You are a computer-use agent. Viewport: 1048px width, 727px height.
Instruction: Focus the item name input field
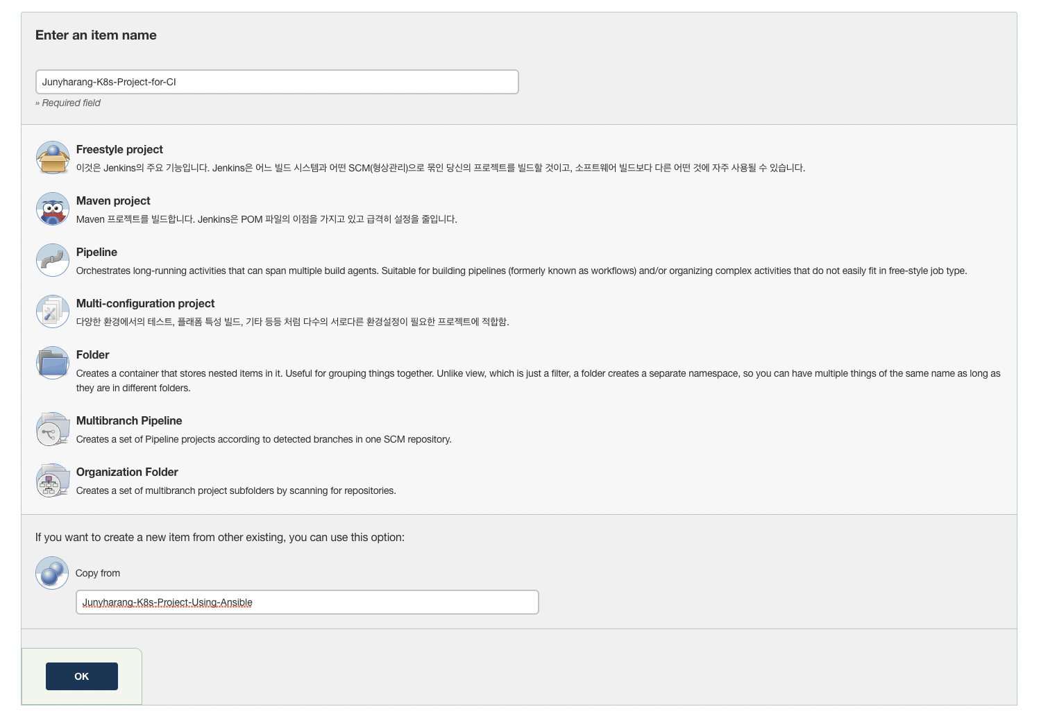pos(277,82)
